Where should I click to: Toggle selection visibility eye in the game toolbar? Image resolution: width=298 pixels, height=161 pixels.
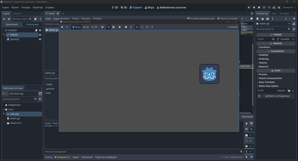102,27
